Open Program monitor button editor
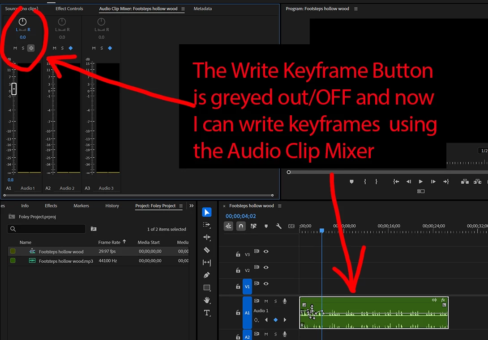 coord(421,191)
